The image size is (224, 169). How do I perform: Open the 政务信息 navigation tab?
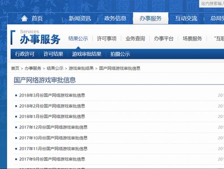[115, 18]
